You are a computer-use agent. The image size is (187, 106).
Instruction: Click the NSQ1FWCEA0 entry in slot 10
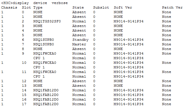pyautogui.click(x=45, y=63)
